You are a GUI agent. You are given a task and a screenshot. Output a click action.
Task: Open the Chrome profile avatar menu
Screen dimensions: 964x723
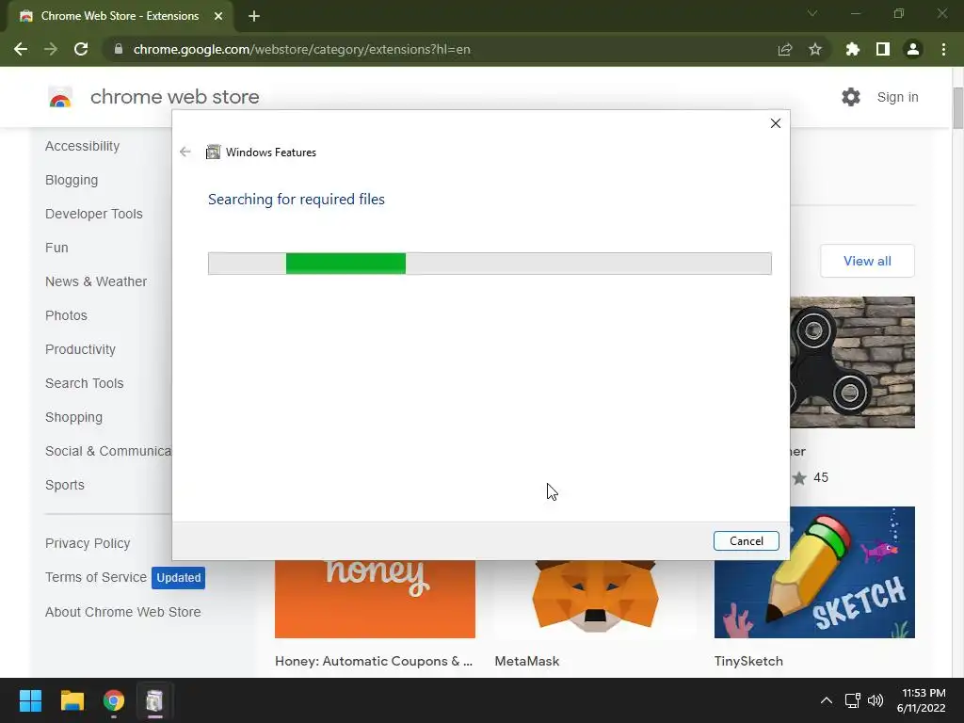913,49
